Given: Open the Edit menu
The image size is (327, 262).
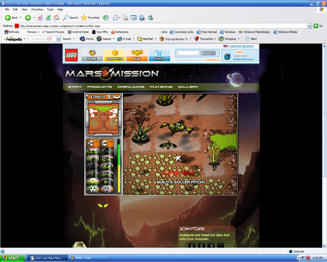Looking at the screenshot, I should (x=15, y=9).
